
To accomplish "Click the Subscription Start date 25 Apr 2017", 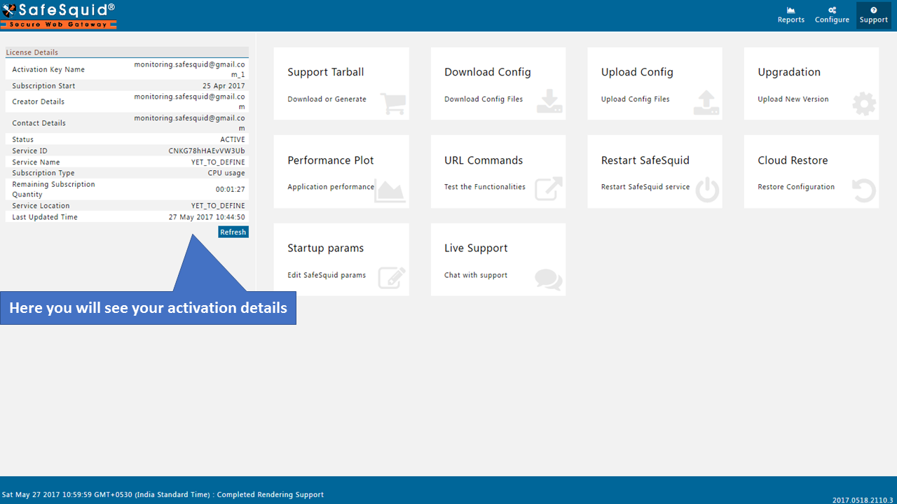I will [x=224, y=85].
